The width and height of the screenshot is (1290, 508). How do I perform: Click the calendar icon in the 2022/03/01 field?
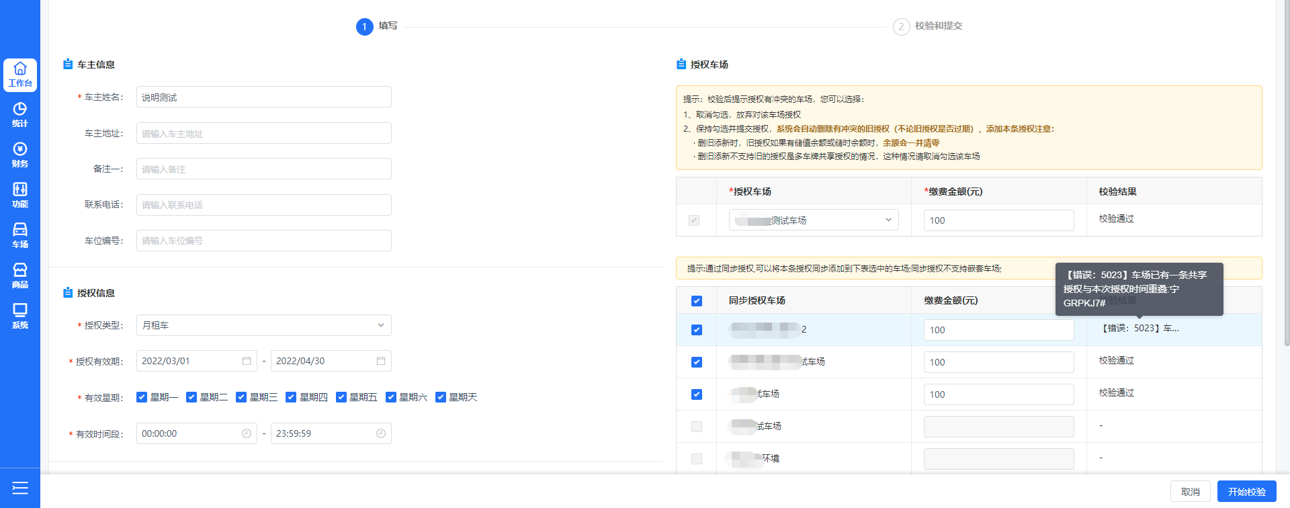coord(247,361)
